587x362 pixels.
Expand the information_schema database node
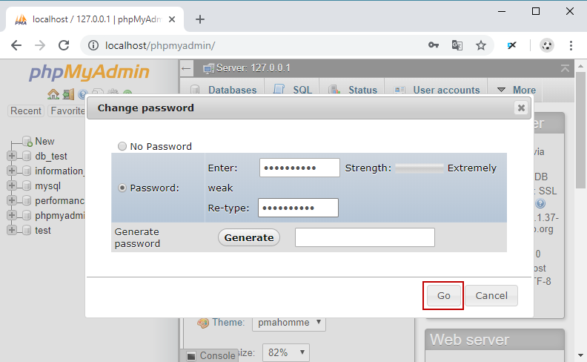pyautogui.click(x=12, y=171)
